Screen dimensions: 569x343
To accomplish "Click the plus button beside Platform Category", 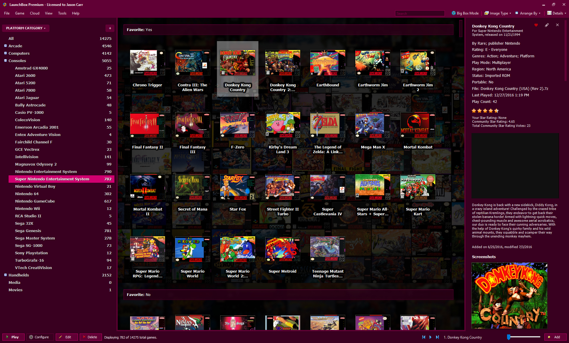I will click(110, 28).
